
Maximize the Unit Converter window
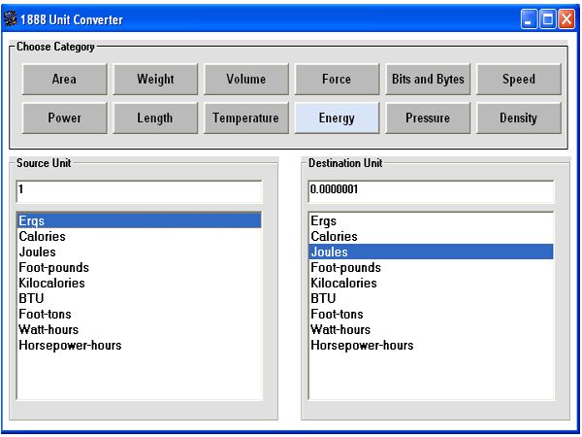coord(548,19)
